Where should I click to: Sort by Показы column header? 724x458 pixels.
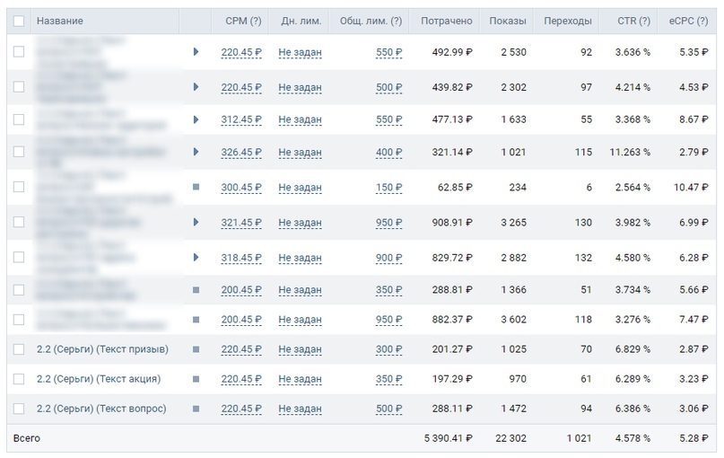pos(508,21)
